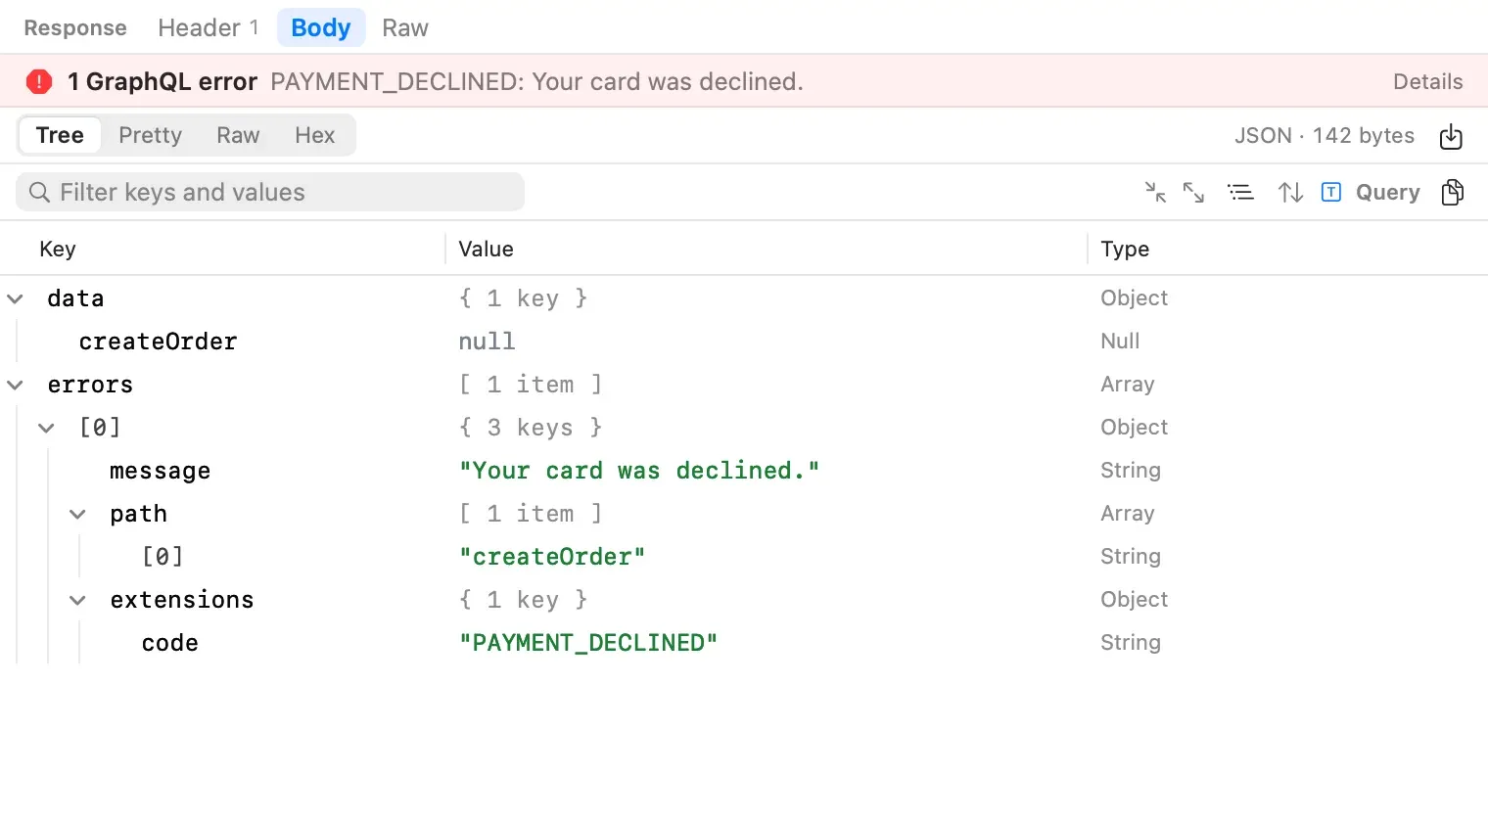Screen dimensions: 1488x822
Task: Click the "createOrder" string value
Action: (x=552, y=557)
